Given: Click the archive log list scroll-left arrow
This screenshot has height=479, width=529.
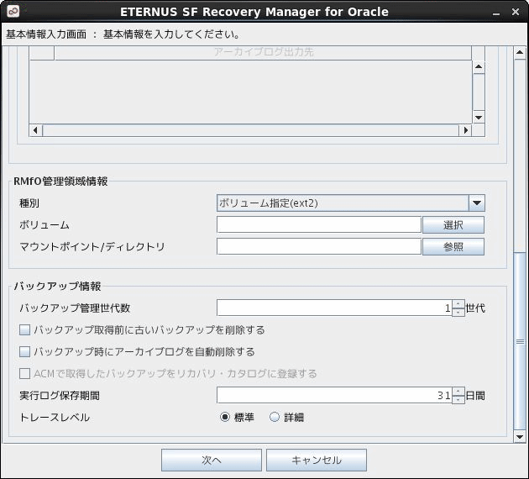Looking at the screenshot, I should tap(36, 130).
